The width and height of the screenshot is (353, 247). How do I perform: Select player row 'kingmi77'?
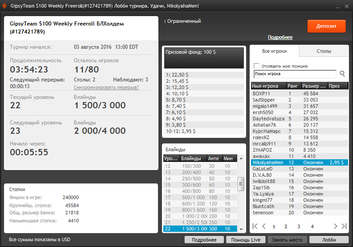(x=299, y=200)
